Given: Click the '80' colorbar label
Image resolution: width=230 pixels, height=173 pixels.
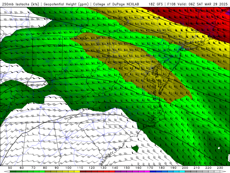Looking at the screenshot, I should pyautogui.click(x=45, y=168).
